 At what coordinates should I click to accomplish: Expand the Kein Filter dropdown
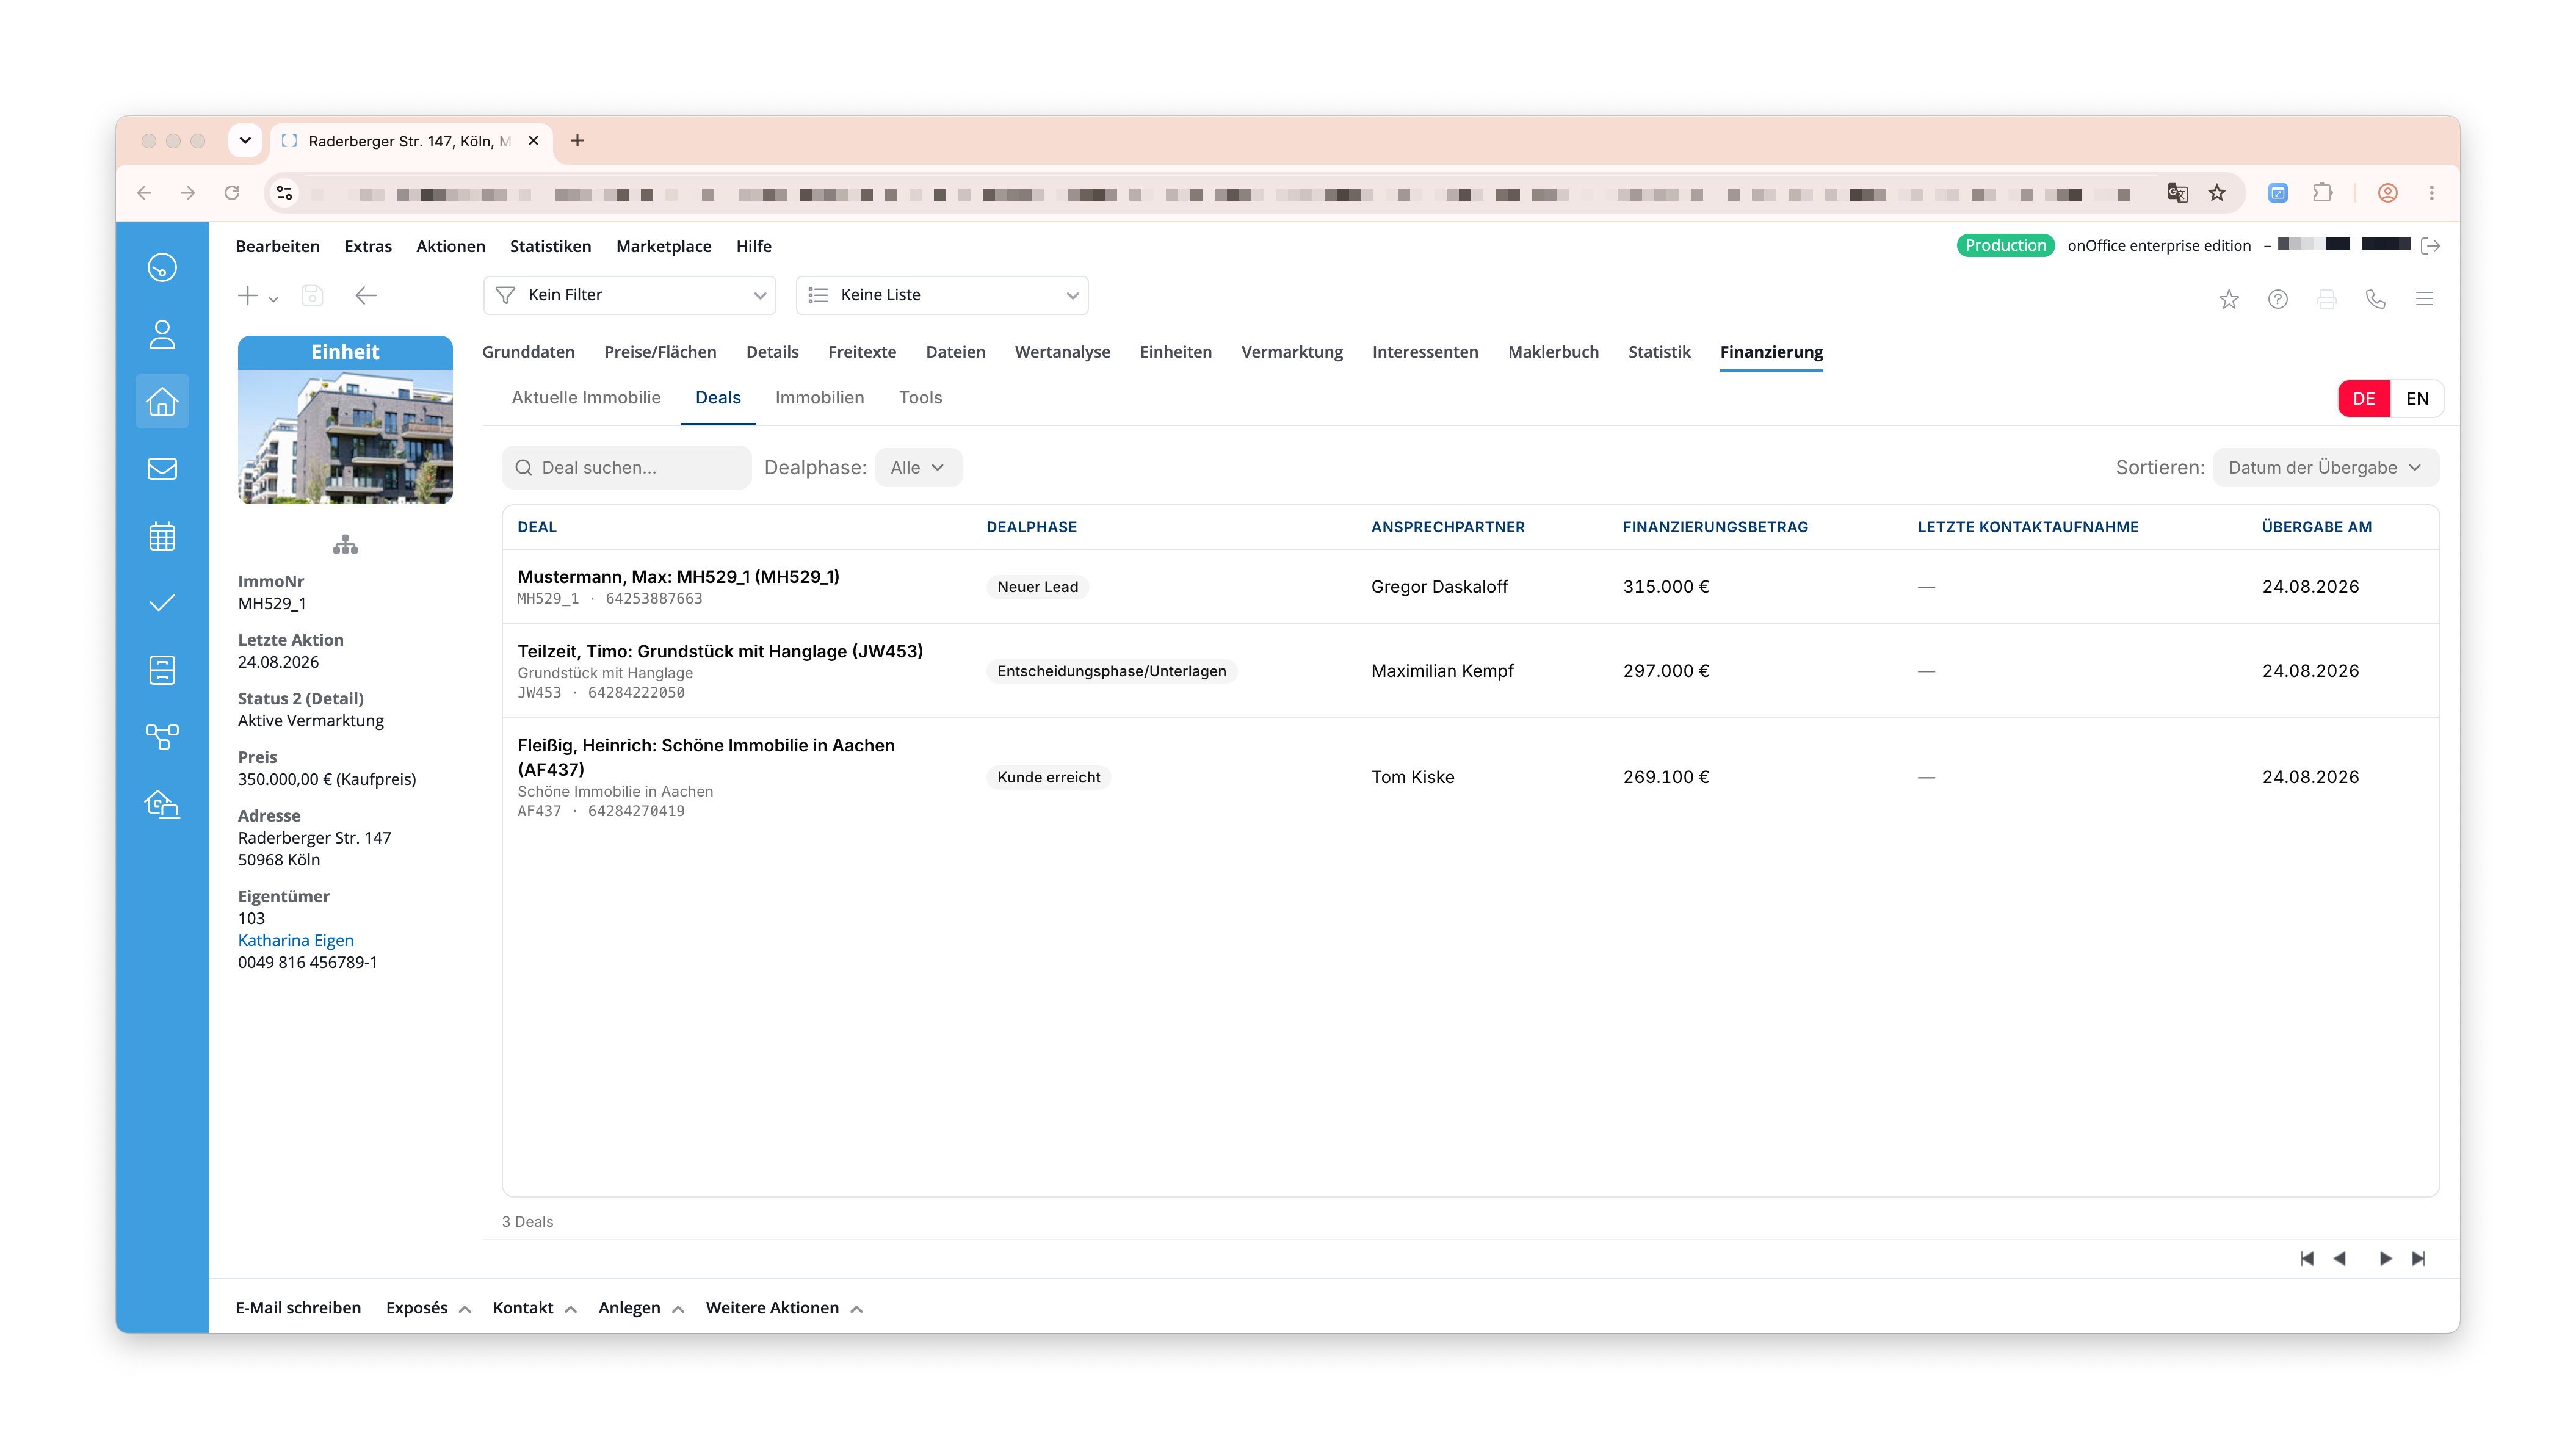tap(630, 295)
